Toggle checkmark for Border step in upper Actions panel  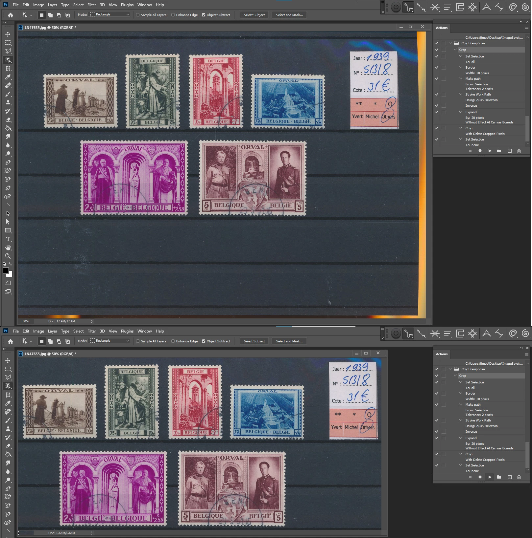click(437, 67)
